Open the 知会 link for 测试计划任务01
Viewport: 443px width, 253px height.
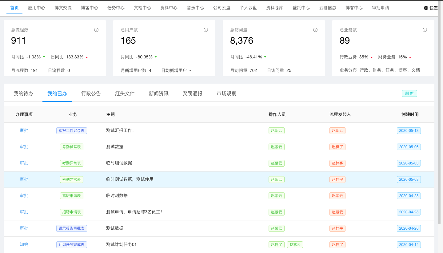coord(24,244)
